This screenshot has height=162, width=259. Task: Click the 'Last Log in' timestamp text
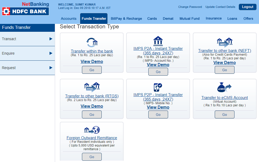(x=84, y=8)
